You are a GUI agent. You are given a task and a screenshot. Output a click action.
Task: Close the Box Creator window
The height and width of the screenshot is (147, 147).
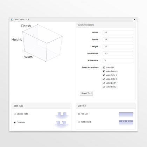point(134,20)
